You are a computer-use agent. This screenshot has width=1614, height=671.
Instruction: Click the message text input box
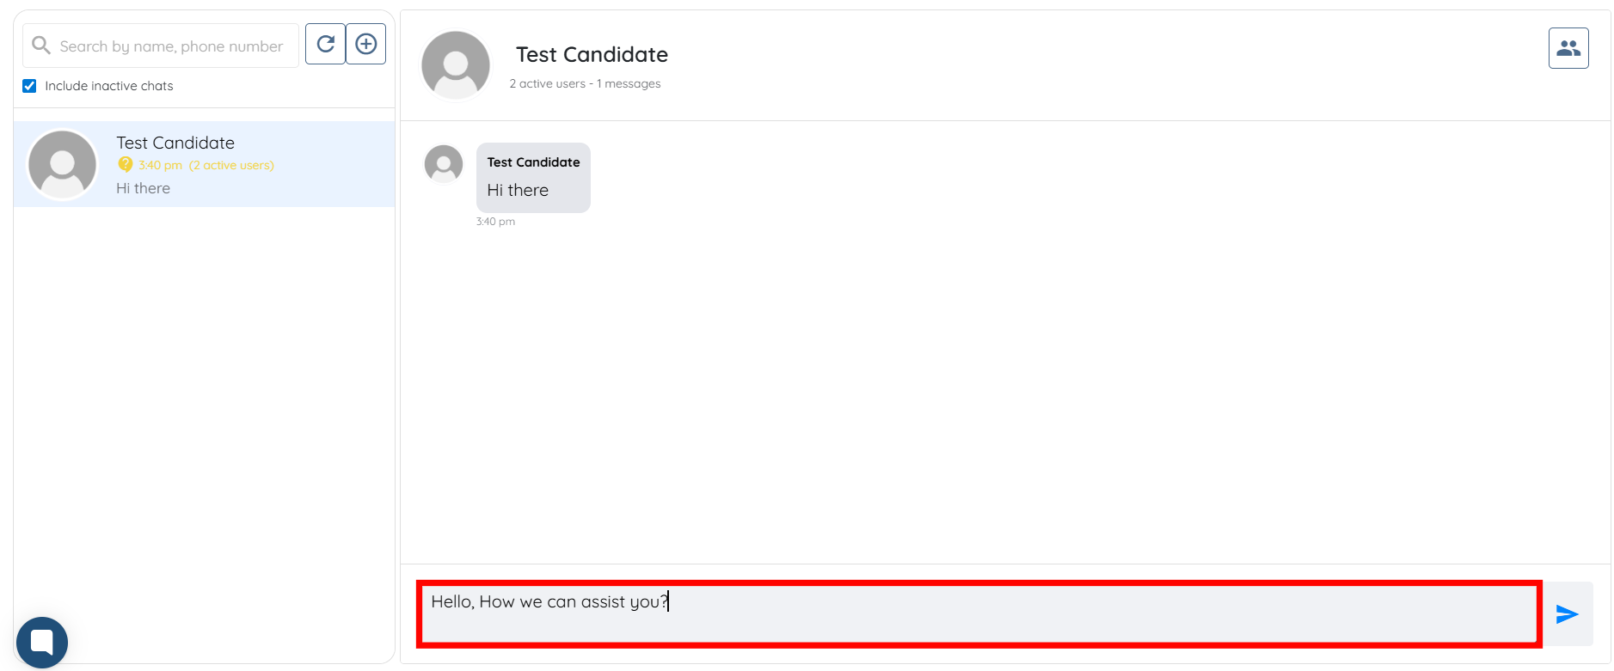(x=979, y=613)
